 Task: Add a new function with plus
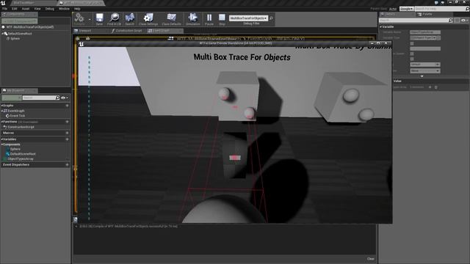coord(67,122)
